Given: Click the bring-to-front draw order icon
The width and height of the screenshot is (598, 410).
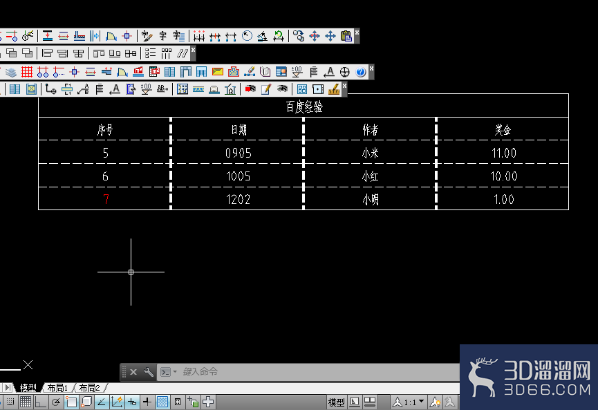Looking at the screenshot, I should click(12, 53).
